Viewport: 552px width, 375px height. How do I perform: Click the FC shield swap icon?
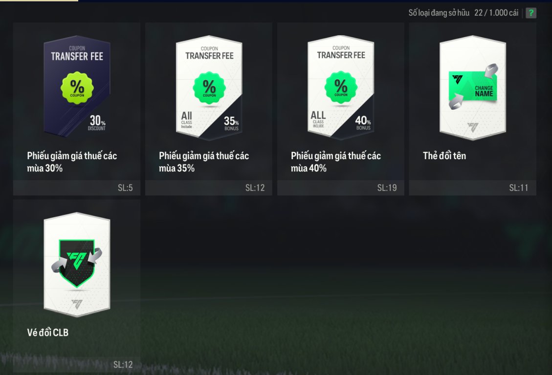(77, 264)
